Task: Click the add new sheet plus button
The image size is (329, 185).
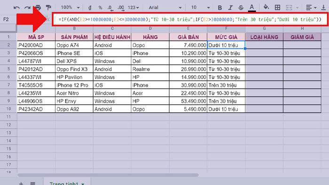Action: tap(21, 184)
